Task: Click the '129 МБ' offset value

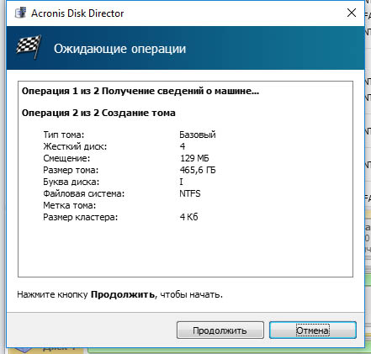Action: [194, 158]
